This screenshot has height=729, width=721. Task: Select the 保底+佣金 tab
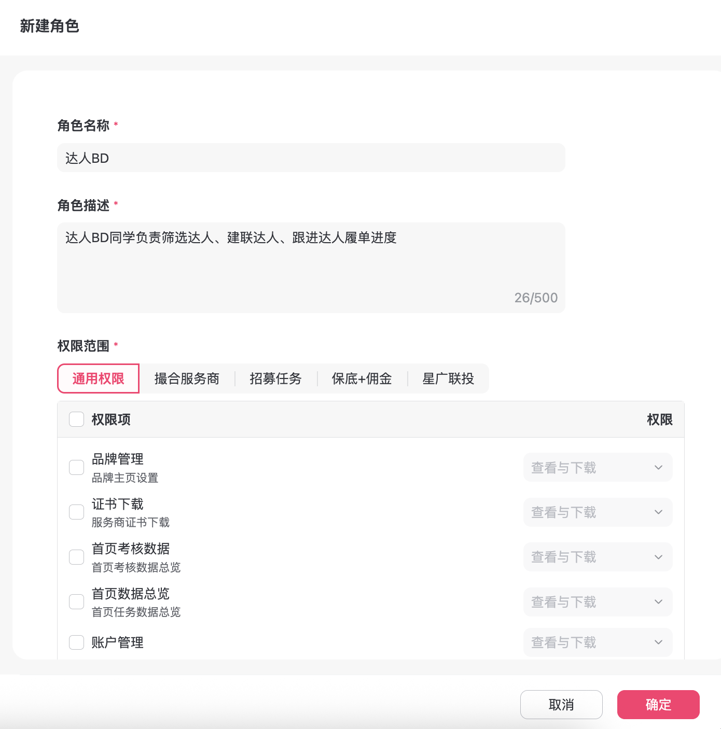(362, 378)
